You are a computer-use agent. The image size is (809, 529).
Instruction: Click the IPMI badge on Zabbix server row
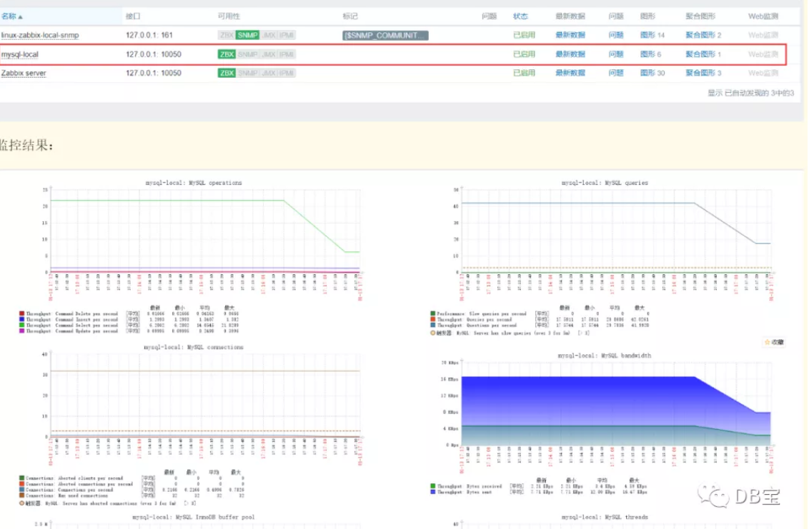point(287,74)
